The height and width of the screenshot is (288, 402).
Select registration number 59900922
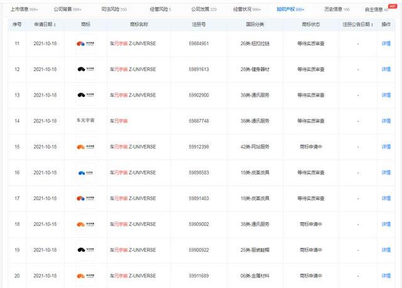(198, 250)
